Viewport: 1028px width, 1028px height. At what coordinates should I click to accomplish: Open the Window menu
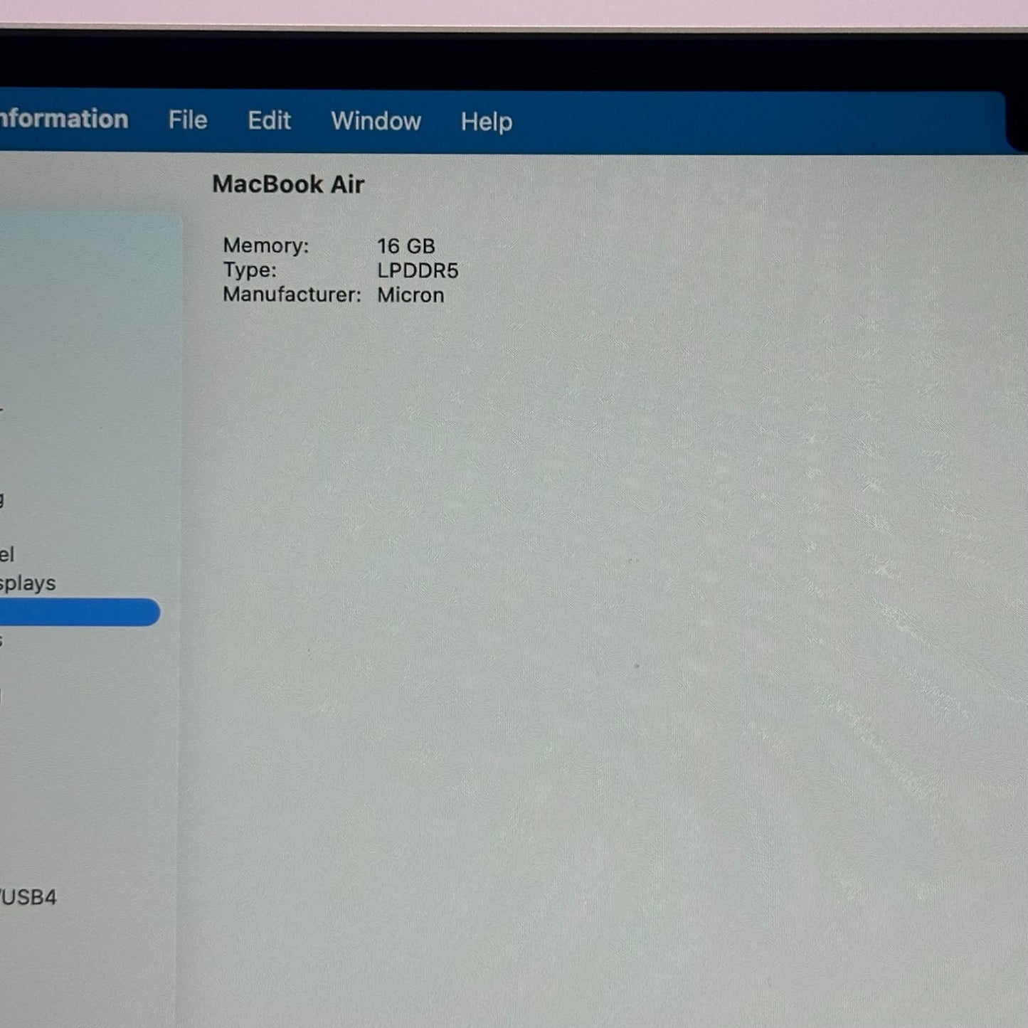376,122
